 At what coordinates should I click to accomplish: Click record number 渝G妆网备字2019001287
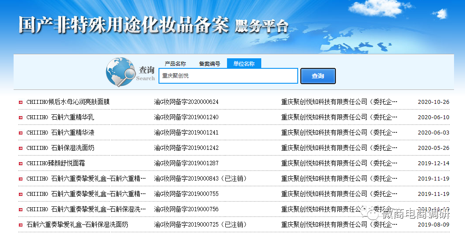tap(186, 163)
